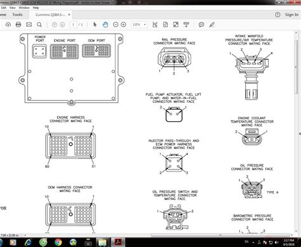The width and height of the screenshot is (301, 247).
Task: Click the read mode toolbar icon
Action: click(186, 25)
